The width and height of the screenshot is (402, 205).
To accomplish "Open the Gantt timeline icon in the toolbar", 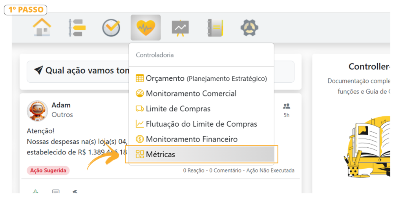I will (77, 27).
